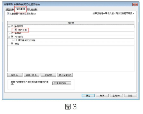Expand all with 展开全部(X) button
The width and height of the screenshot is (143, 114).
click(65, 75)
